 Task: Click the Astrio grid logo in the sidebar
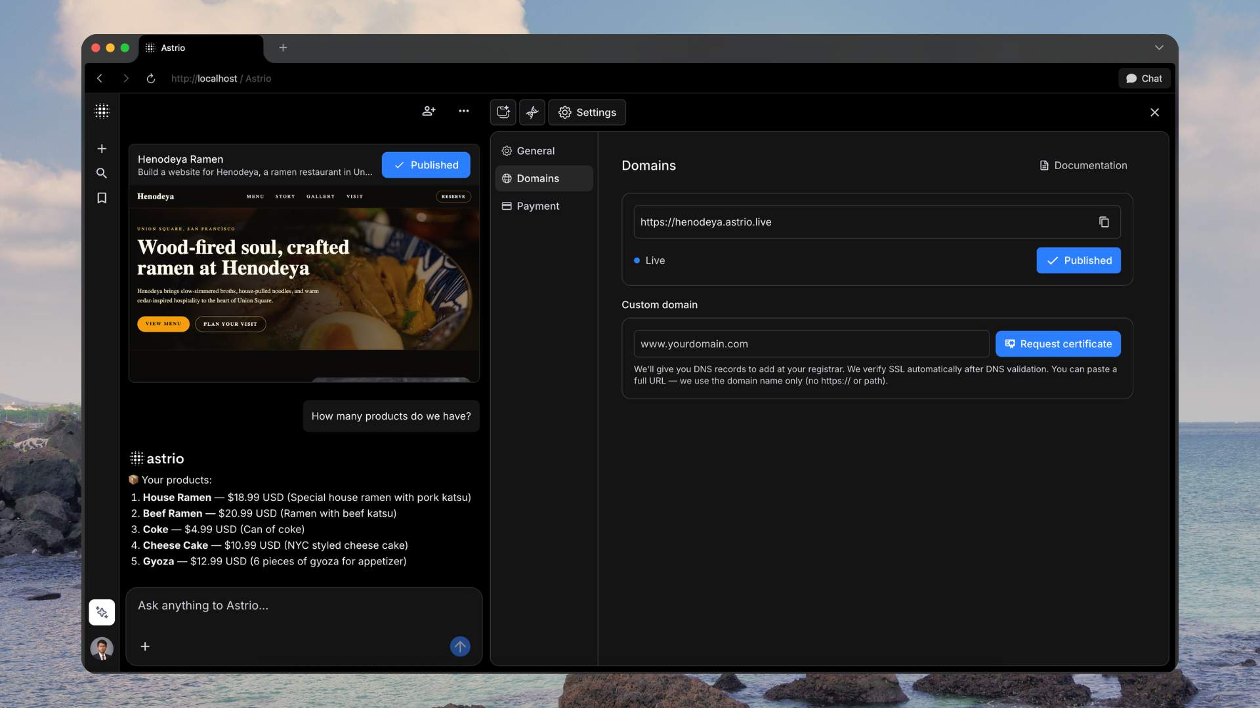pyautogui.click(x=102, y=111)
